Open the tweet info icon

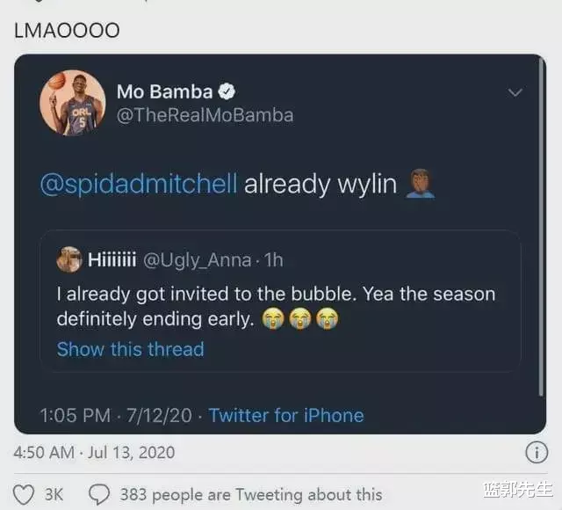[537, 452]
